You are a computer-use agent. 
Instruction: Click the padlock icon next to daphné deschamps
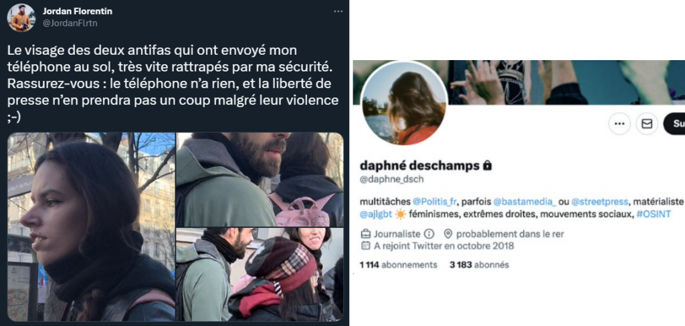point(487,166)
